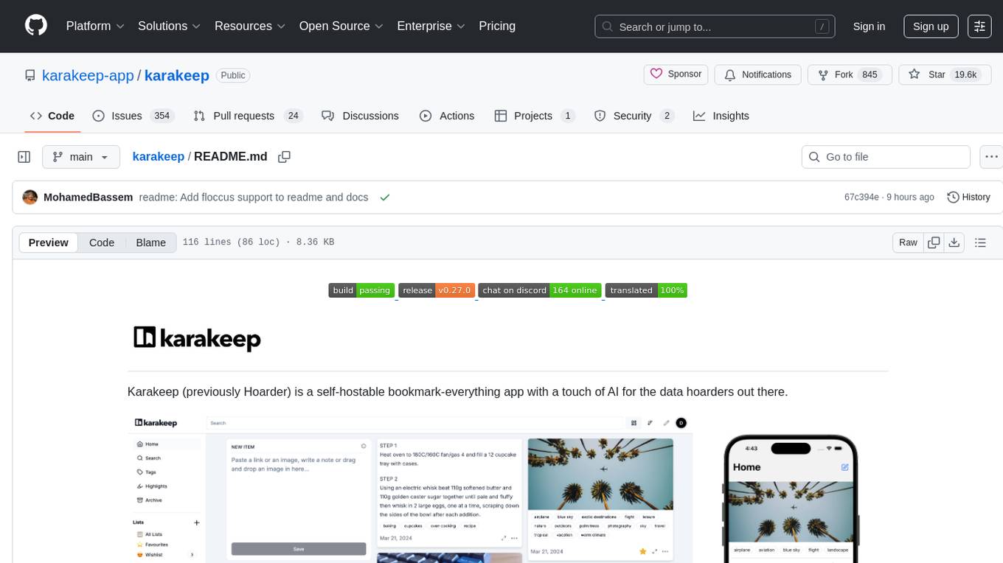Image resolution: width=1003 pixels, height=563 pixels.
Task: Expand the Open Source navigation menu
Action: click(x=341, y=26)
